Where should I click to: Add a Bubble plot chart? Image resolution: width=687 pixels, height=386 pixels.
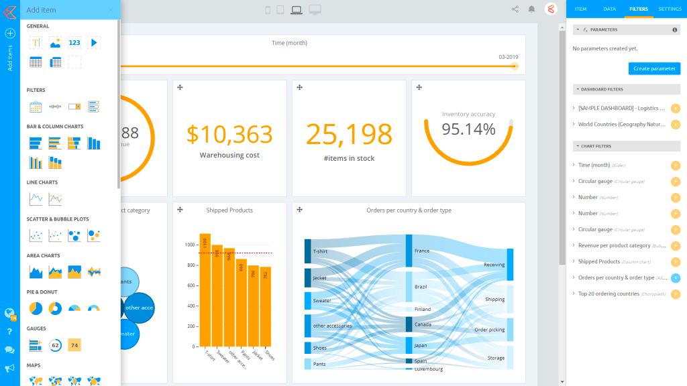coord(74,235)
